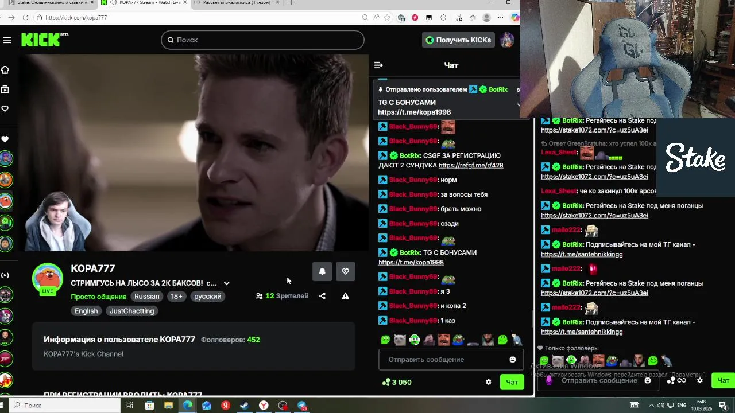Click the browser forward arrow
This screenshot has width=735, height=413.
point(11,17)
